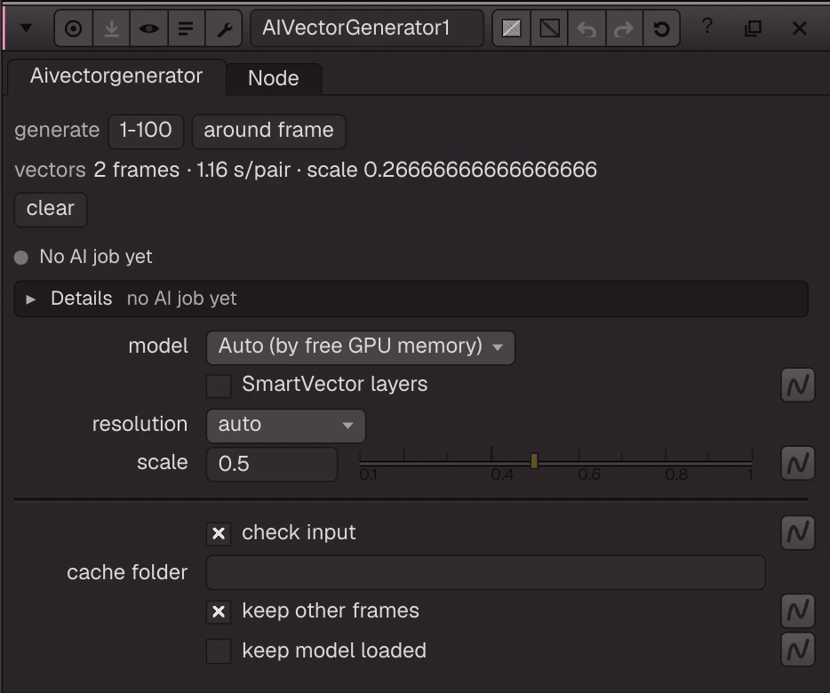Open the resolution dropdown

point(286,425)
